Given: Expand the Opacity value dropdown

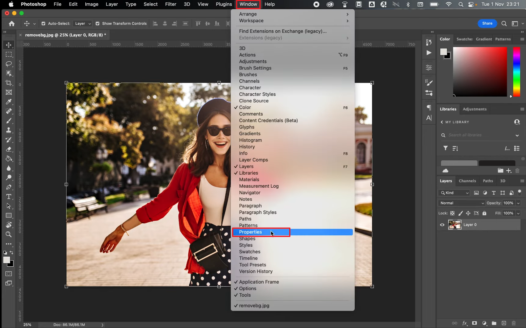Looking at the screenshot, I should pyautogui.click(x=518, y=203).
